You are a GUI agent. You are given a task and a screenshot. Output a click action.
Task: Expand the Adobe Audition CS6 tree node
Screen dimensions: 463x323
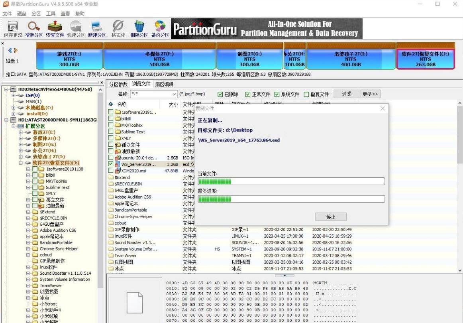click(x=28, y=230)
